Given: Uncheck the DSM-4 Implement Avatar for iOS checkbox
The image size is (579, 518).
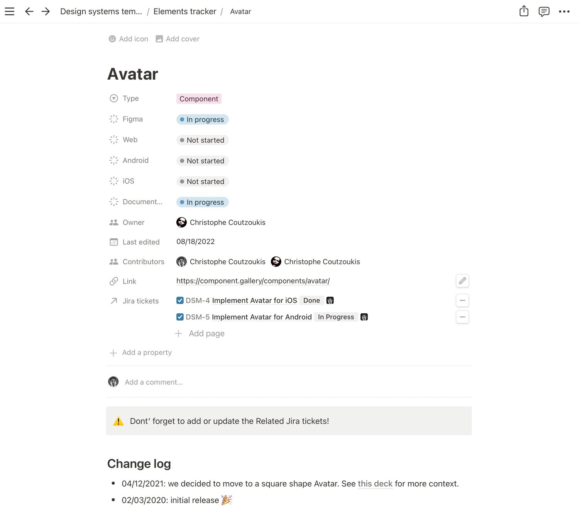Looking at the screenshot, I should [179, 300].
